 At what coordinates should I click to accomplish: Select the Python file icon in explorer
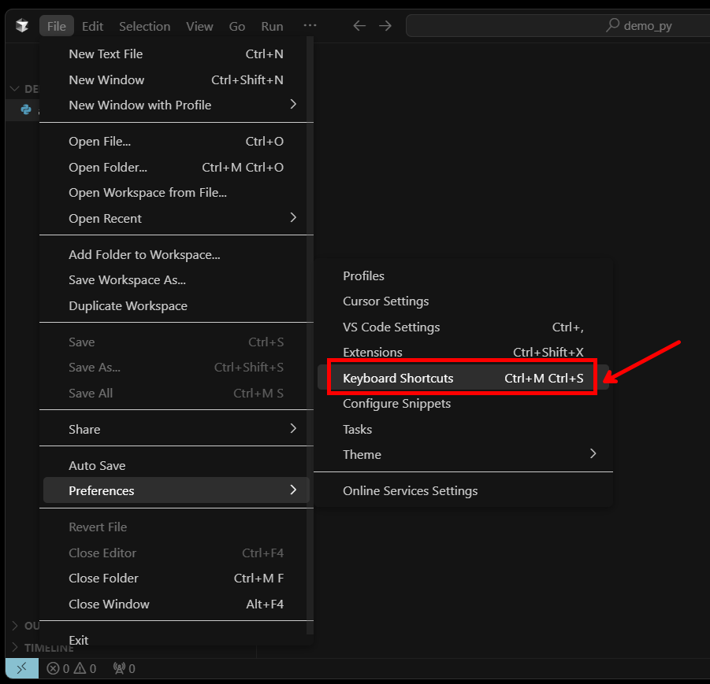(x=26, y=109)
